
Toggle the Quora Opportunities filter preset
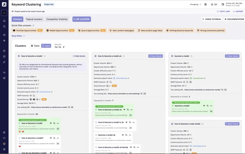pos(92,31)
